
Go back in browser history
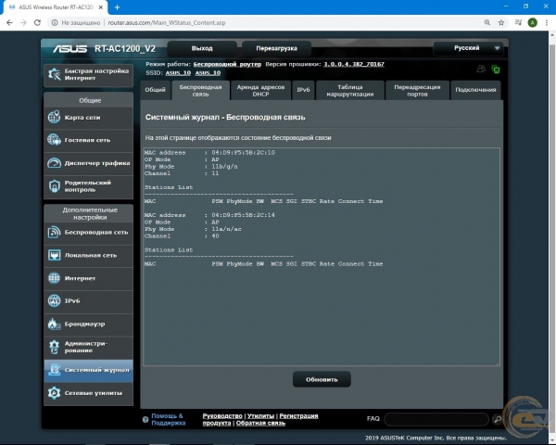coord(9,22)
